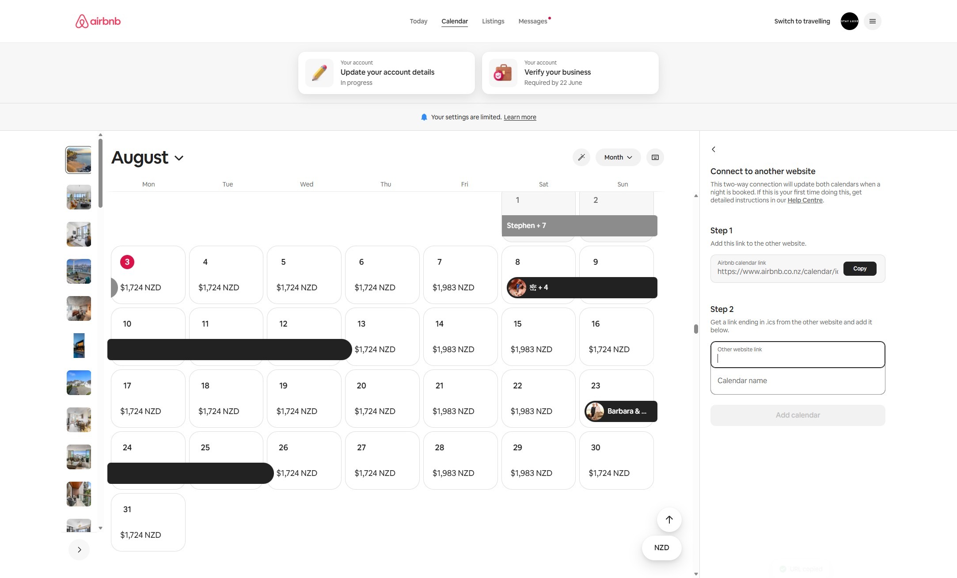Click the pencil icon on Update account card

[319, 73]
